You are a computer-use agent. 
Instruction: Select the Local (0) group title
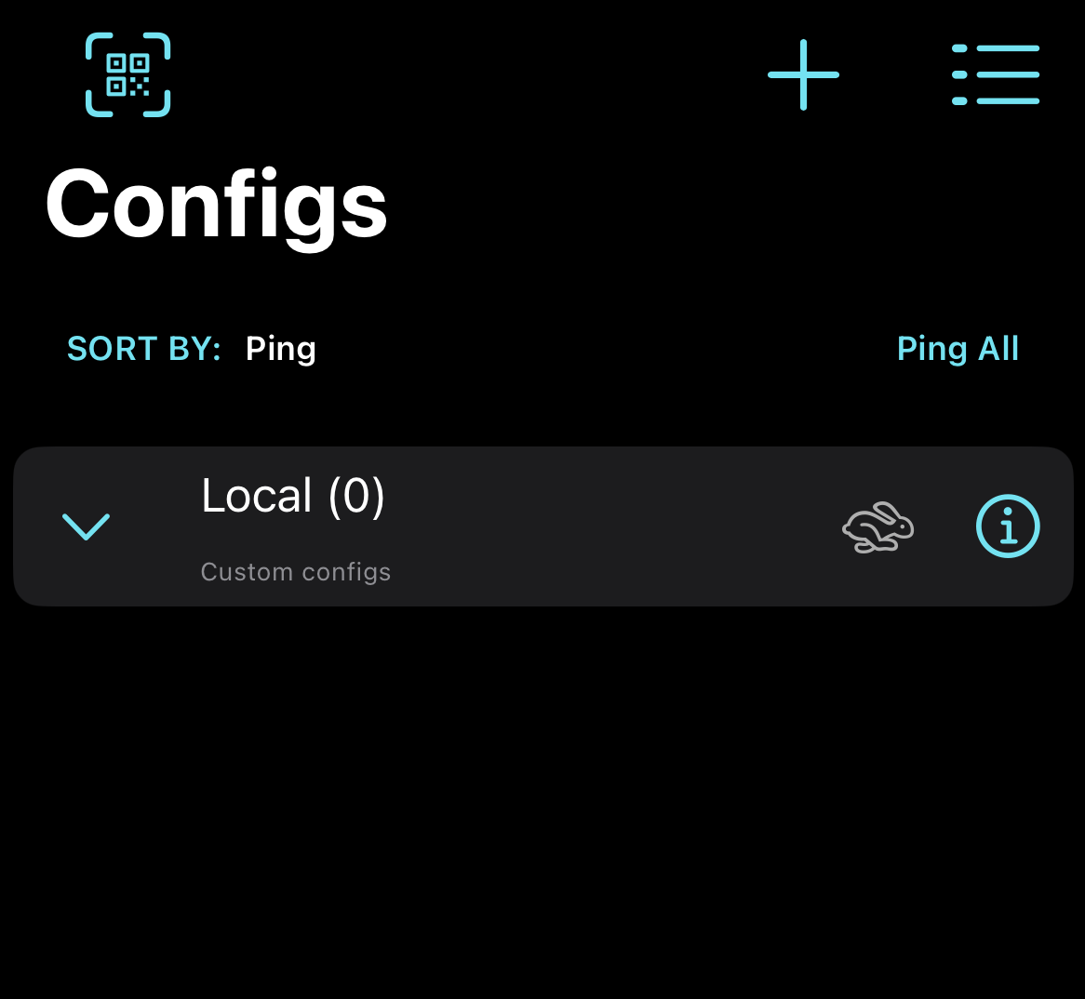(293, 496)
